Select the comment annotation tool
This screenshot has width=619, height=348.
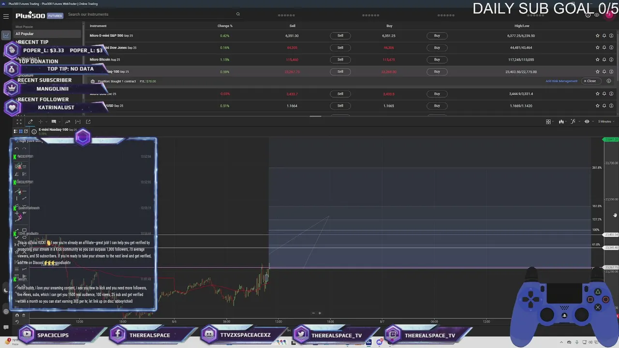click(54, 122)
